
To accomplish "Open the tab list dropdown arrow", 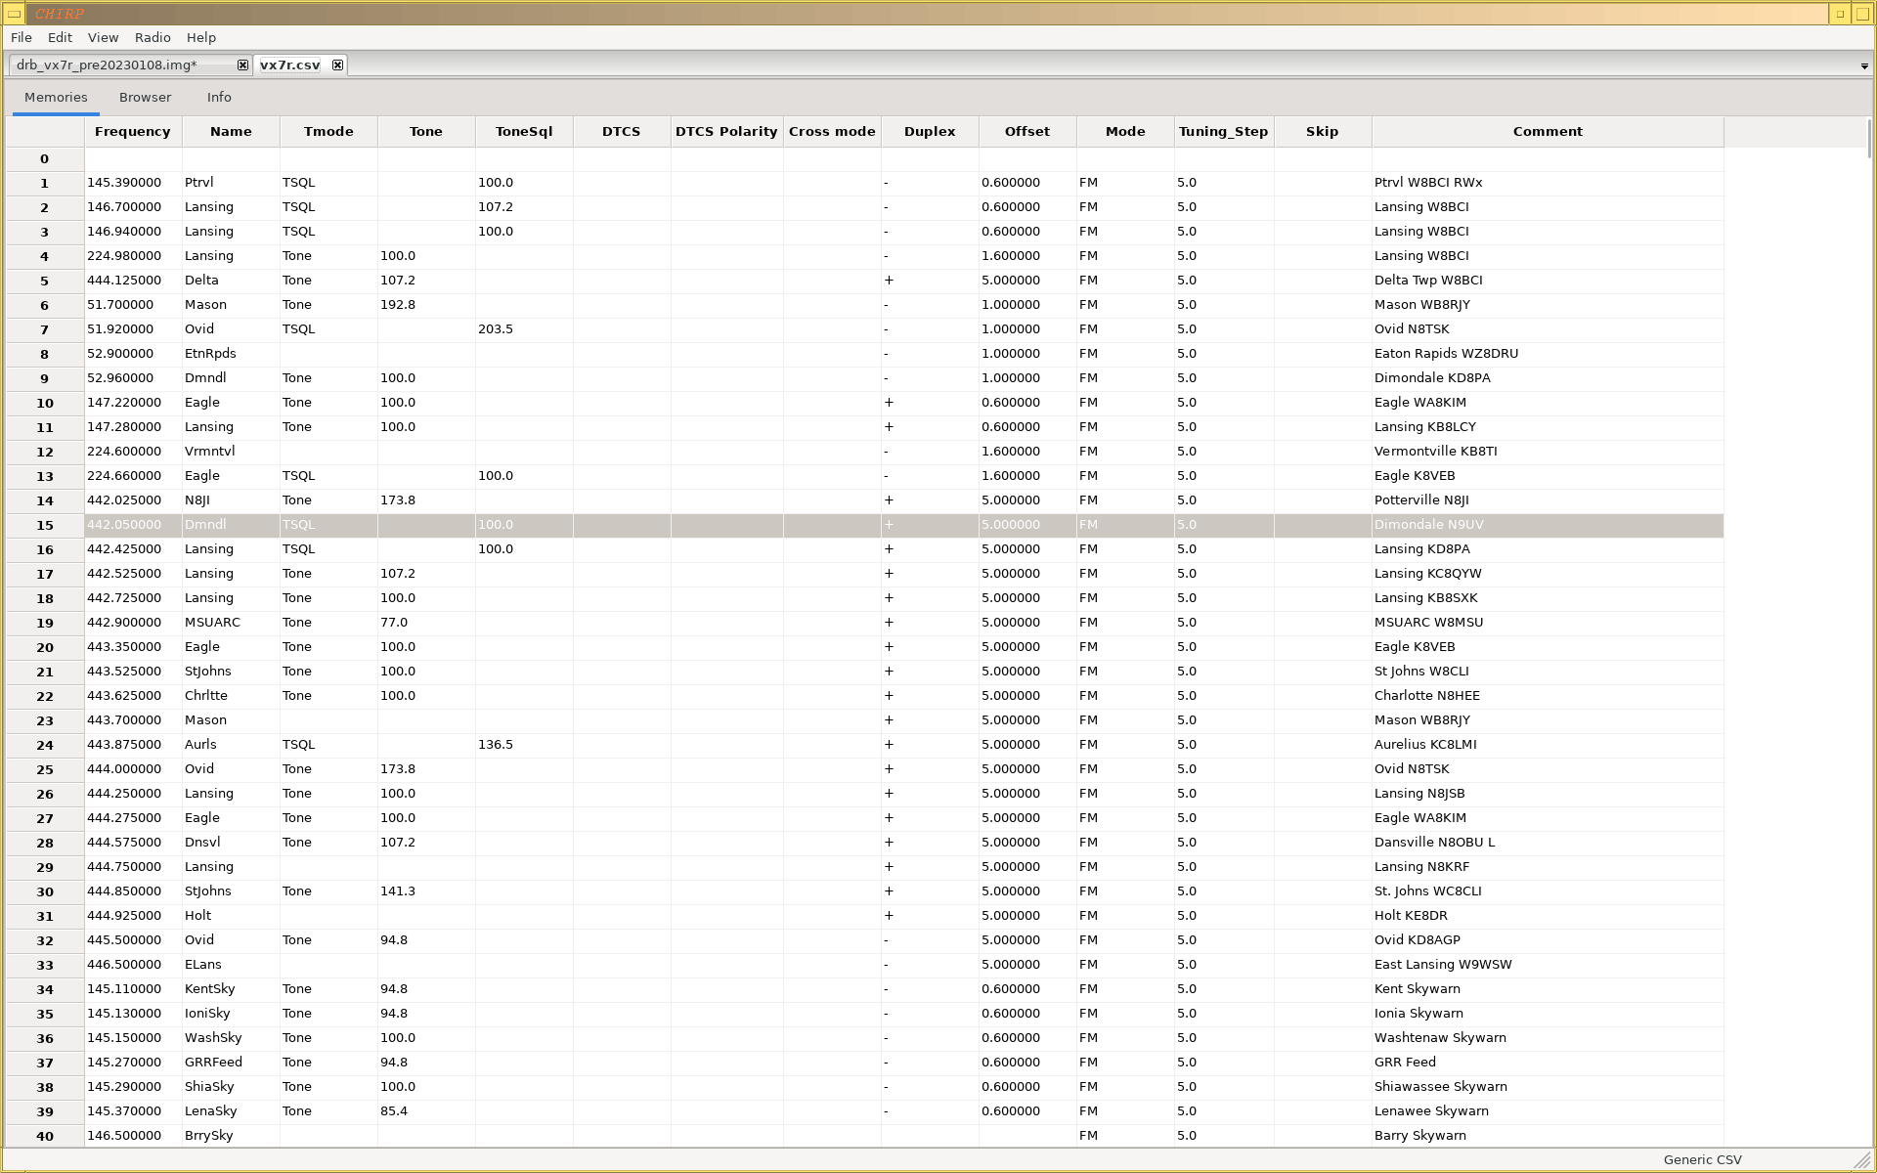I will pyautogui.click(x=1864, y=66).
